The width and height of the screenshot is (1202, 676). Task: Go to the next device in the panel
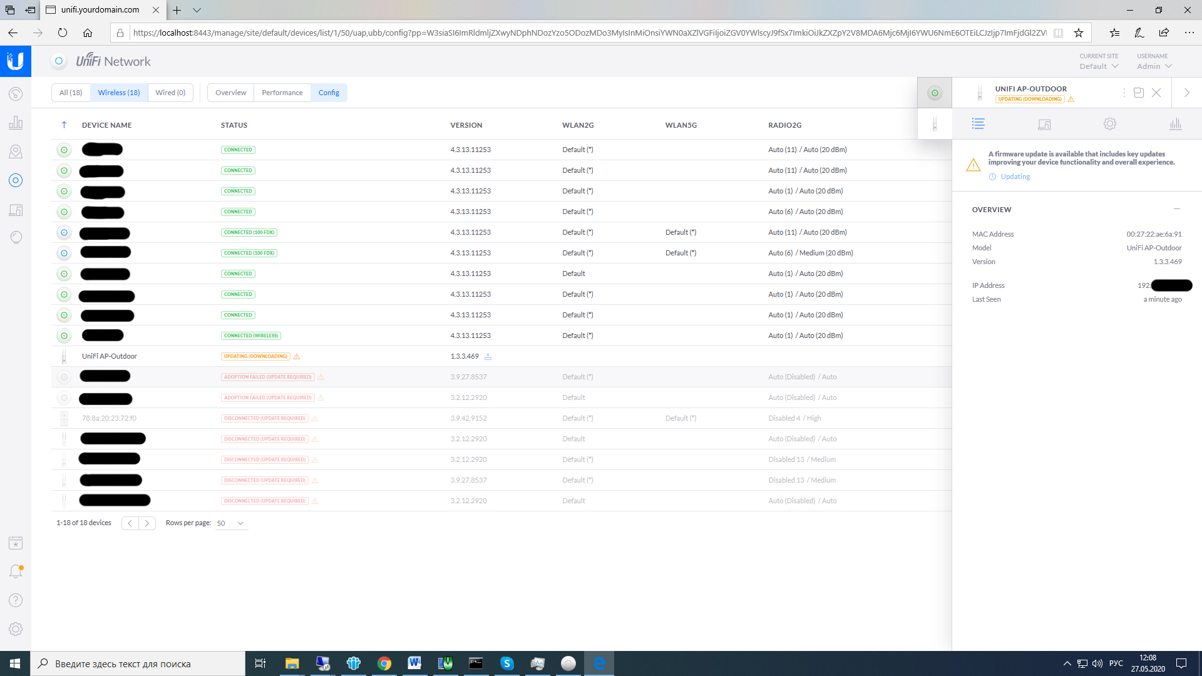[x=1187, y=93]
